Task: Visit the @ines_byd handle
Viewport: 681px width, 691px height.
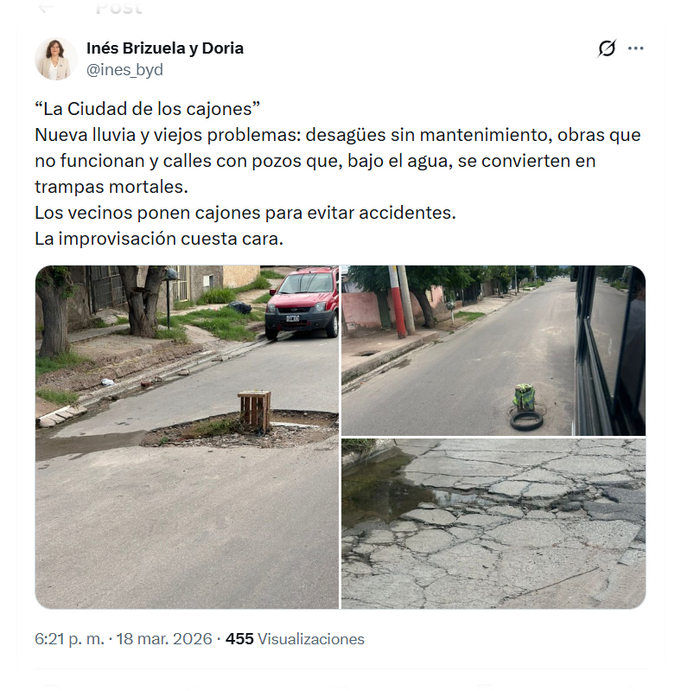Action: [x=124, y=70]
